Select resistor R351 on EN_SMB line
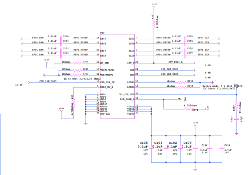Screen dimensions: 249x175 [x=77, y=63]
